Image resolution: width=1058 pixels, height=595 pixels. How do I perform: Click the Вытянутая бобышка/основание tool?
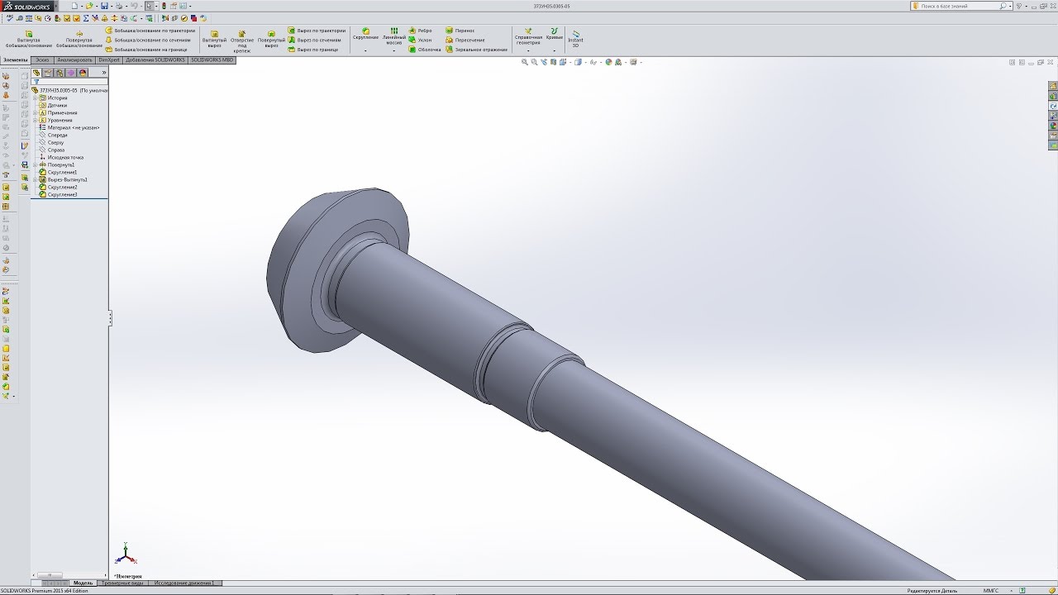tap(29, 39)
